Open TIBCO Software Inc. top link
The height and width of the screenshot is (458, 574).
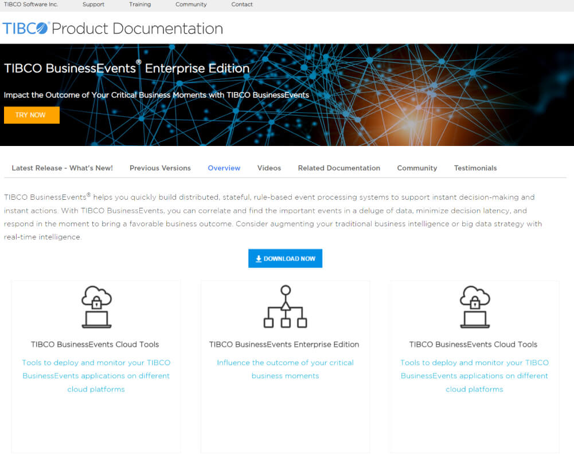point(31,5)
